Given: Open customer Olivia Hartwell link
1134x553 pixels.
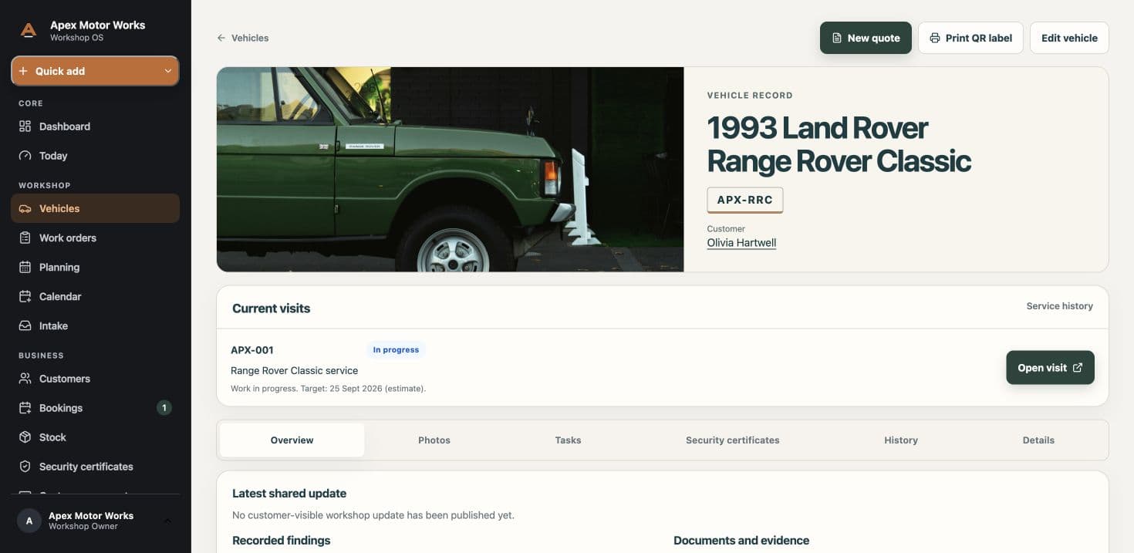Looking at the screenshot, I should click(741, 243).
